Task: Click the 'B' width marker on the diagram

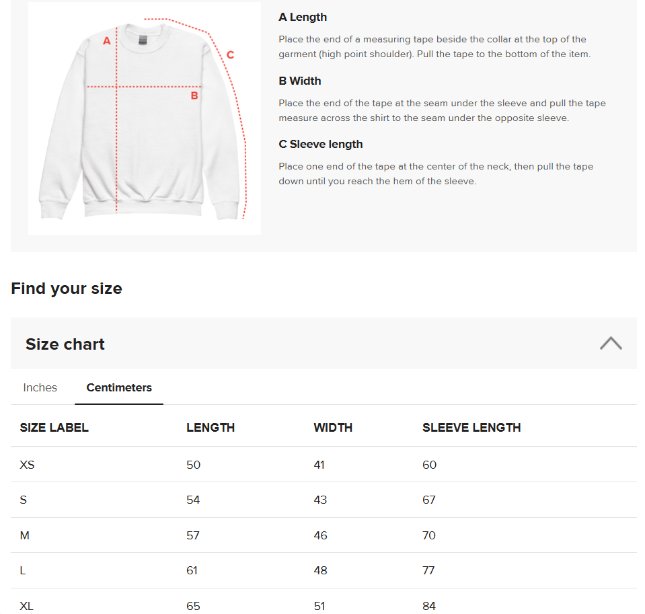Action: click(x=195, y=95)
